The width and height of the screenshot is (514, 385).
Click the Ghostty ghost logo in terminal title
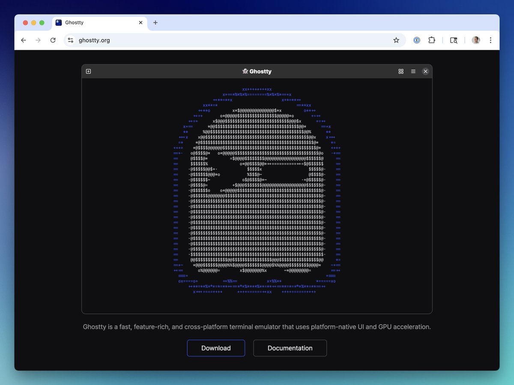click(x=245, y=72)
